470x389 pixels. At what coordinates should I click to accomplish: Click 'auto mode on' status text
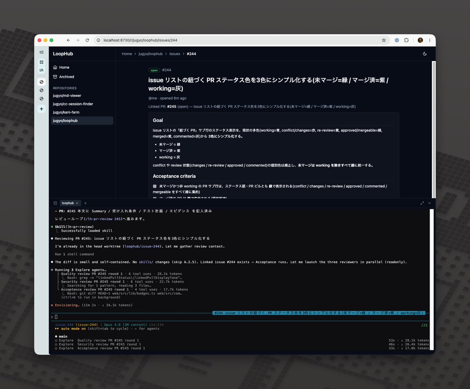73,329
